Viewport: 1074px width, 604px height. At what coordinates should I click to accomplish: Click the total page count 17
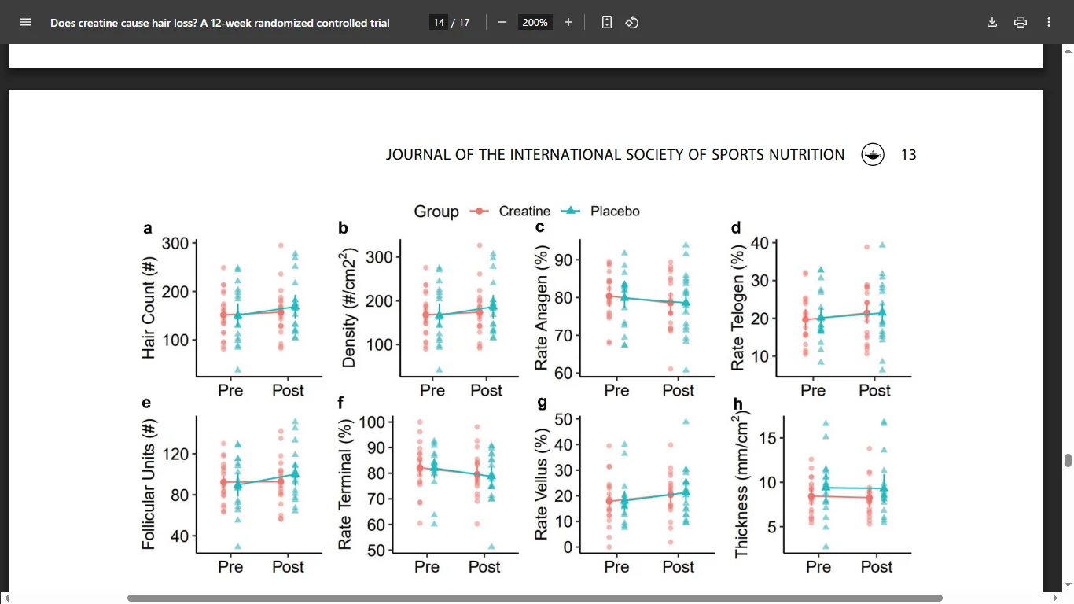[465, 23]
